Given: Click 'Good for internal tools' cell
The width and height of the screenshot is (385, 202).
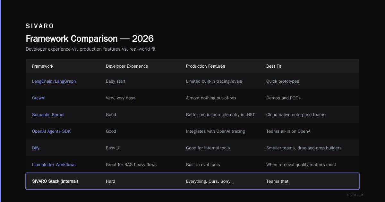Looking at the screenshot, I should [208, 148].
